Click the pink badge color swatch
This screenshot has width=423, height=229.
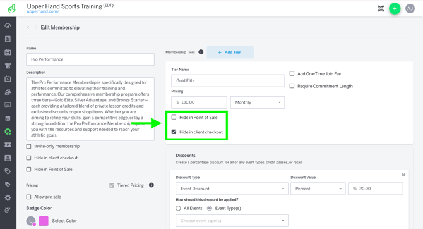44,221
